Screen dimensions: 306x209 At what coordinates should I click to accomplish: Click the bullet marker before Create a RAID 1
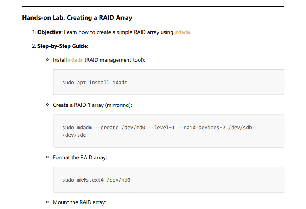[47, 105]
